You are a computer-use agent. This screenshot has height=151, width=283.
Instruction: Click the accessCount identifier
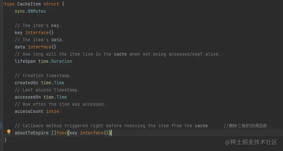coord(29,111)
